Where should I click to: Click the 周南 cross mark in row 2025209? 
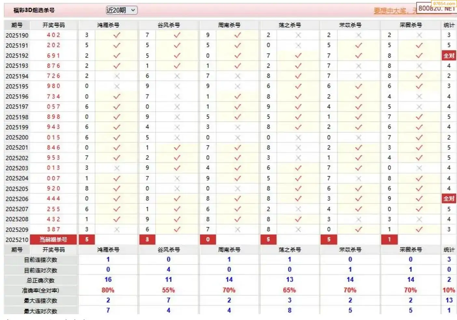point(238,230)
